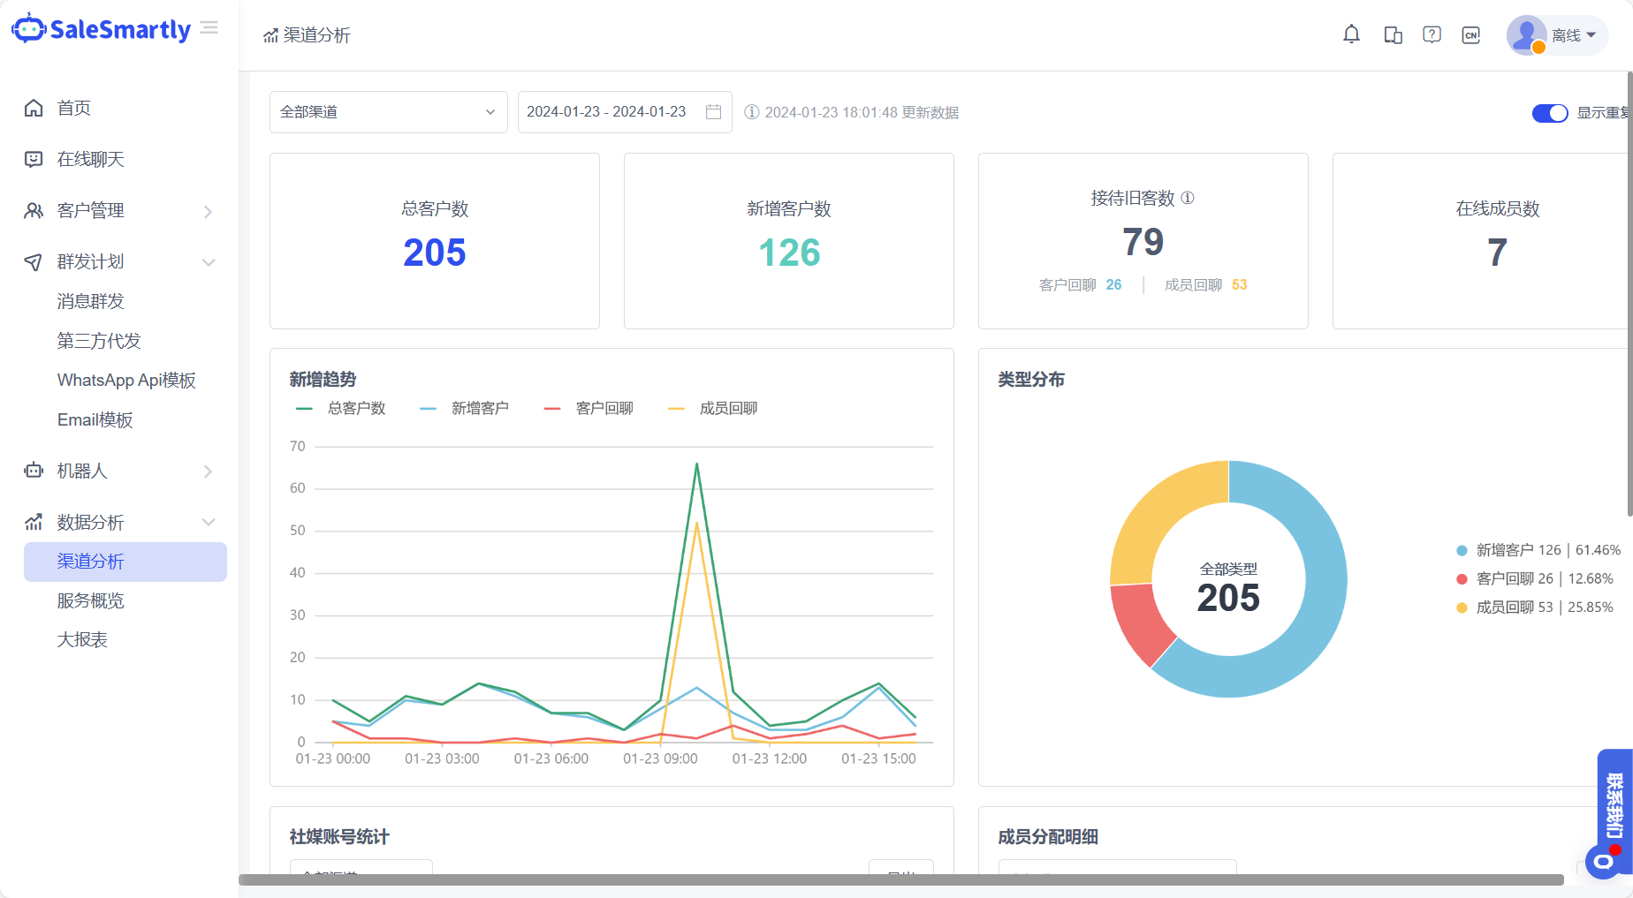
Task: Open 第三方代发 submenu item
Action: (99, 341)
